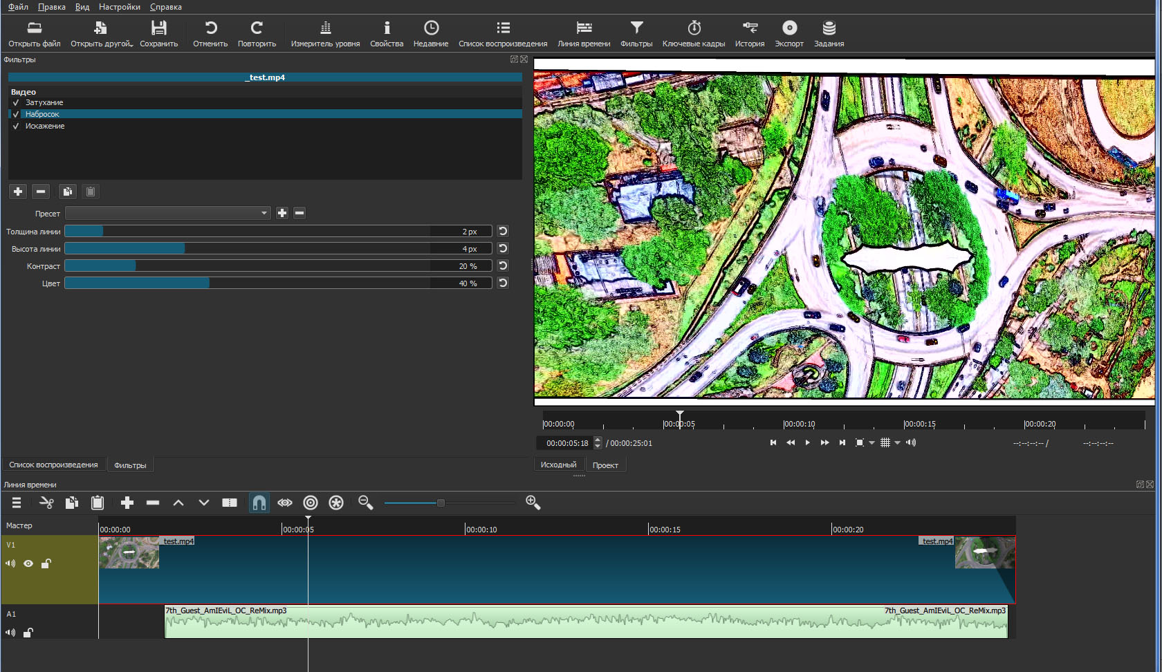Disable the Искажение filter checkbox
This screenshot has height=672, width=1162.
pos(16,126)
